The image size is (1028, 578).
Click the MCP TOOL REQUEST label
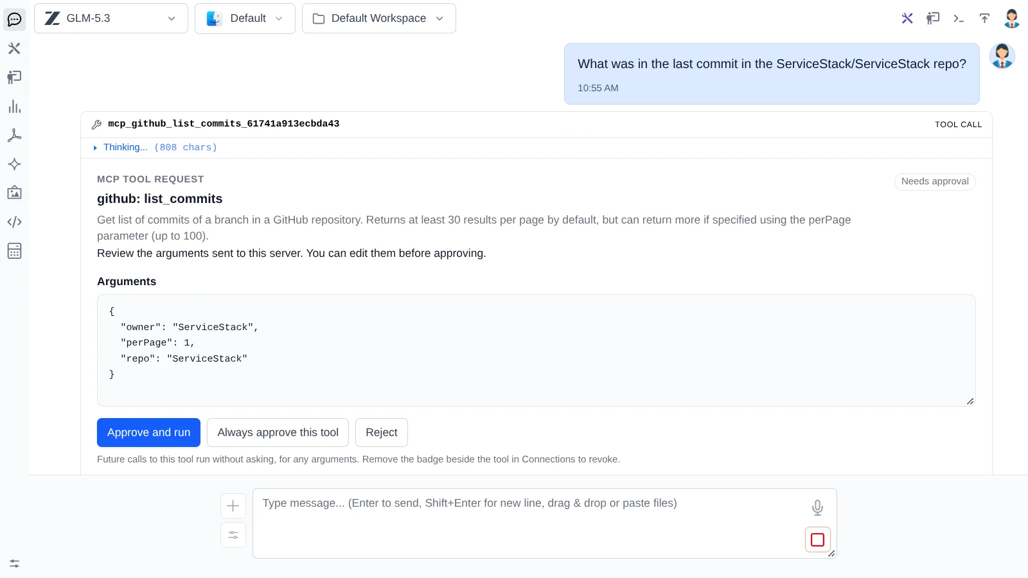coord(150,179)
